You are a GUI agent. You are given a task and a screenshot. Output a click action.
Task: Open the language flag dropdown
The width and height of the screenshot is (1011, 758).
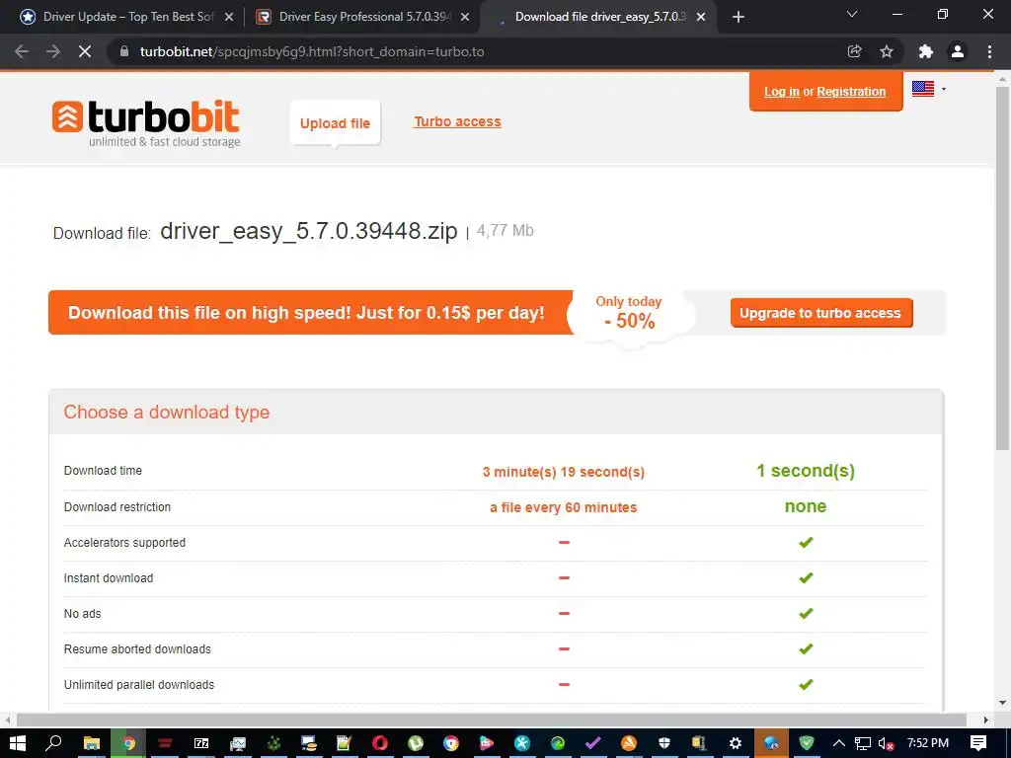click(x=929, y=89)
